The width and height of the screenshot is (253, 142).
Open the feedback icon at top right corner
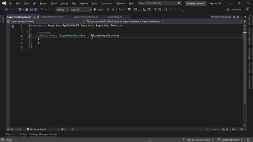[247, 9]
